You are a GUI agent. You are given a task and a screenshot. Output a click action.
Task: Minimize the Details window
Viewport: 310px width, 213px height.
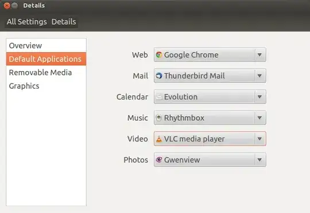[14, 6]
